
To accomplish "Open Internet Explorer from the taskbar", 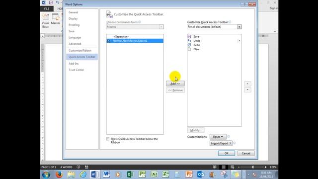I will (x=83, y=175).
